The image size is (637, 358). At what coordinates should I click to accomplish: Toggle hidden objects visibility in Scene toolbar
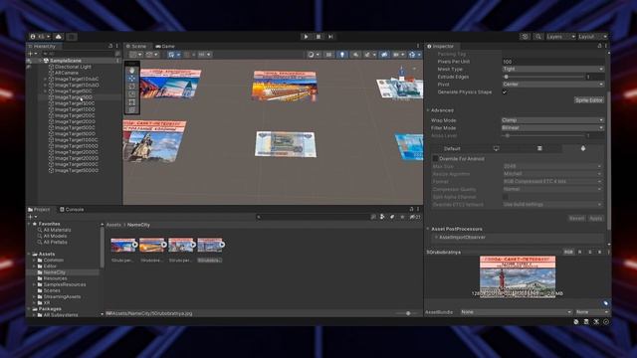(384, 55)
